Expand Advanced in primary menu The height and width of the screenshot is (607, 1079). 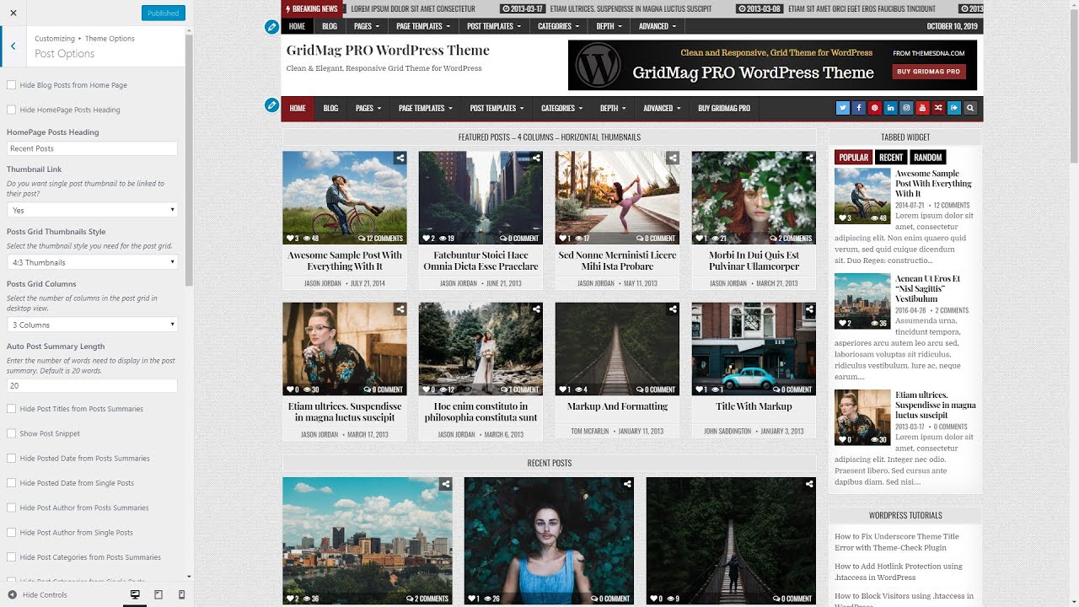click(x=662, y=108)
